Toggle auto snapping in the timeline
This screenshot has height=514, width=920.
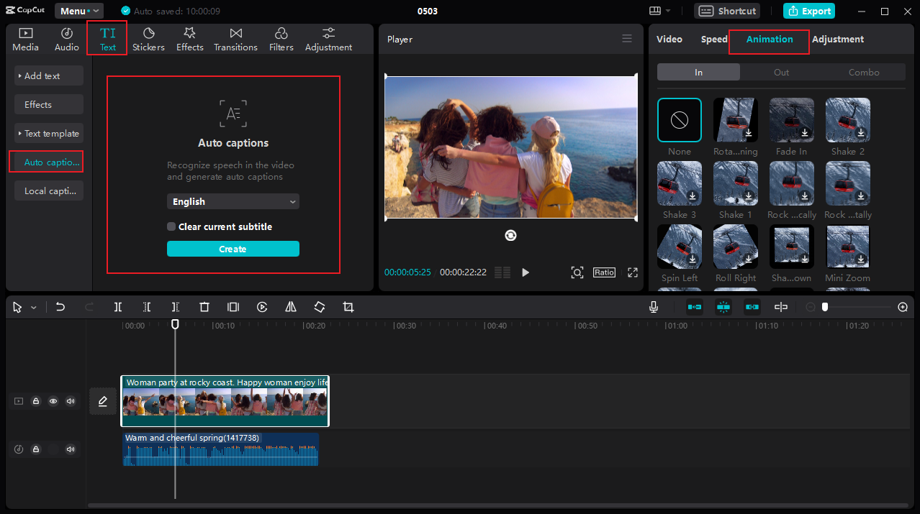(723, 307)
